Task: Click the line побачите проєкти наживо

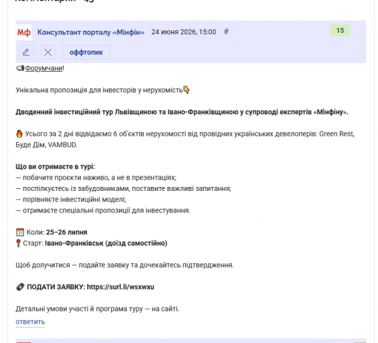Action: (96, 178)
